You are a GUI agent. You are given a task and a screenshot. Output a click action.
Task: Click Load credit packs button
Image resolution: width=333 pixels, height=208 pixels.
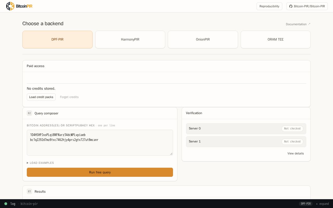click(x=41, y=97)
